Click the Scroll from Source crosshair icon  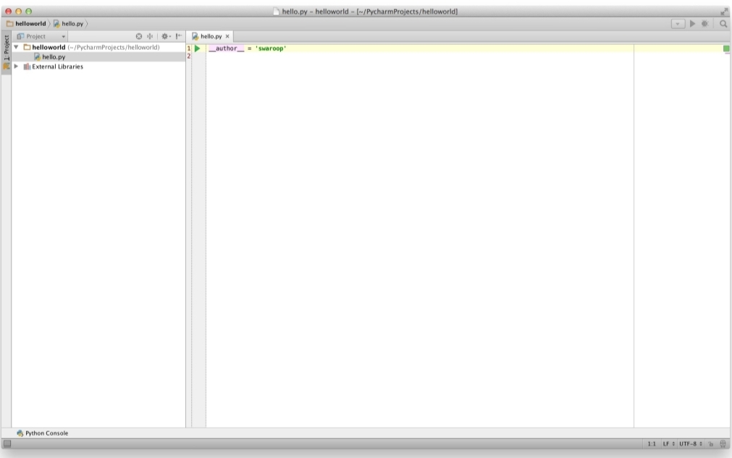tap(151, 35)
